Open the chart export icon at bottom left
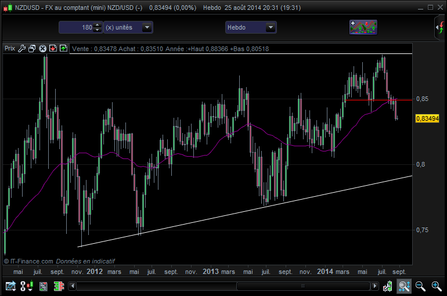The image size is (447, 296). pos(11,286)
